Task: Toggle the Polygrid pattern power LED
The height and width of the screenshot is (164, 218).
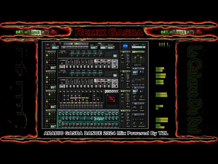Action: tap(47, 111)
